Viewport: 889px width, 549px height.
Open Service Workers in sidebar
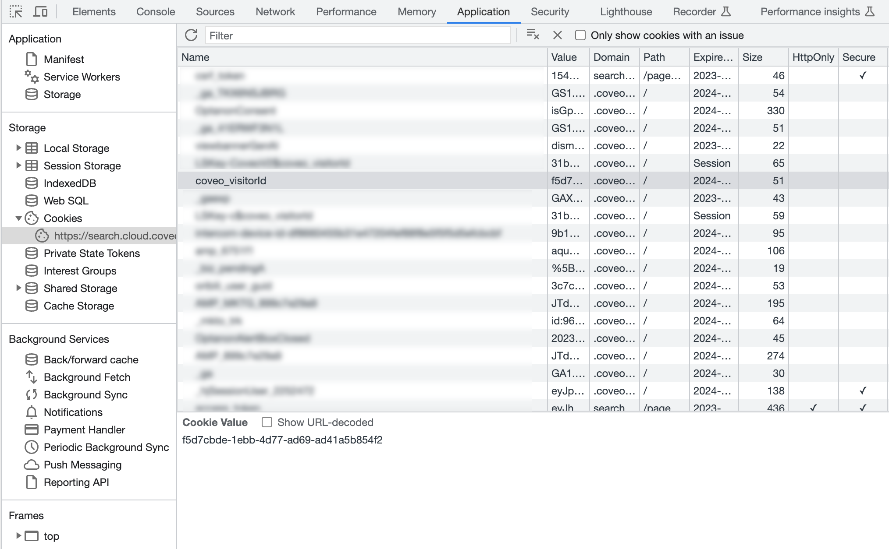tap(82, 77)
